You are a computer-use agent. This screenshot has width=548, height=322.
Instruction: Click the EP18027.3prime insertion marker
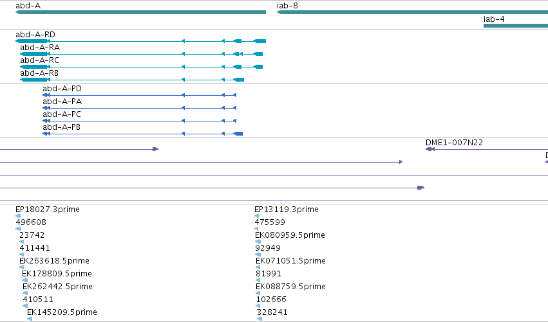pyautogui.click(x=18, y=216)
